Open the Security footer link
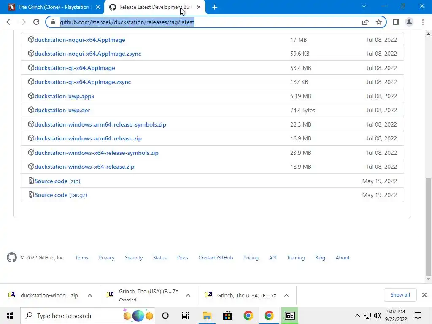The height and width of the screenshot is (324, 432). (x=134, y=258)
